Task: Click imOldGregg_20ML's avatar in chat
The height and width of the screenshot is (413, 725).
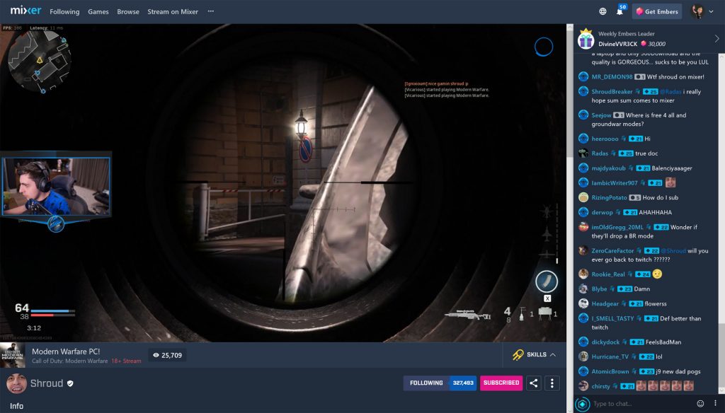Action: [583, 227]
